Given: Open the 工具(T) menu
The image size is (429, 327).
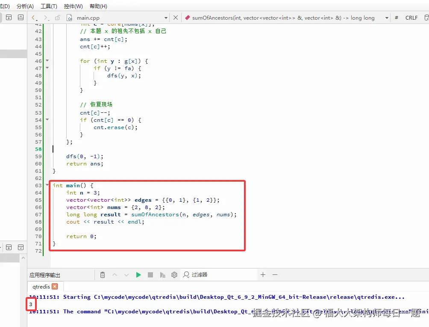Looking at the screenshot, I should point(49,6).
